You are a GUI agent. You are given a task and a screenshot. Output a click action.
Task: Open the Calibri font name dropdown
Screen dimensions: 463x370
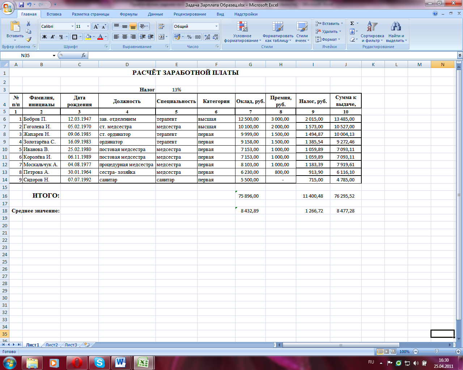[72, 26]
